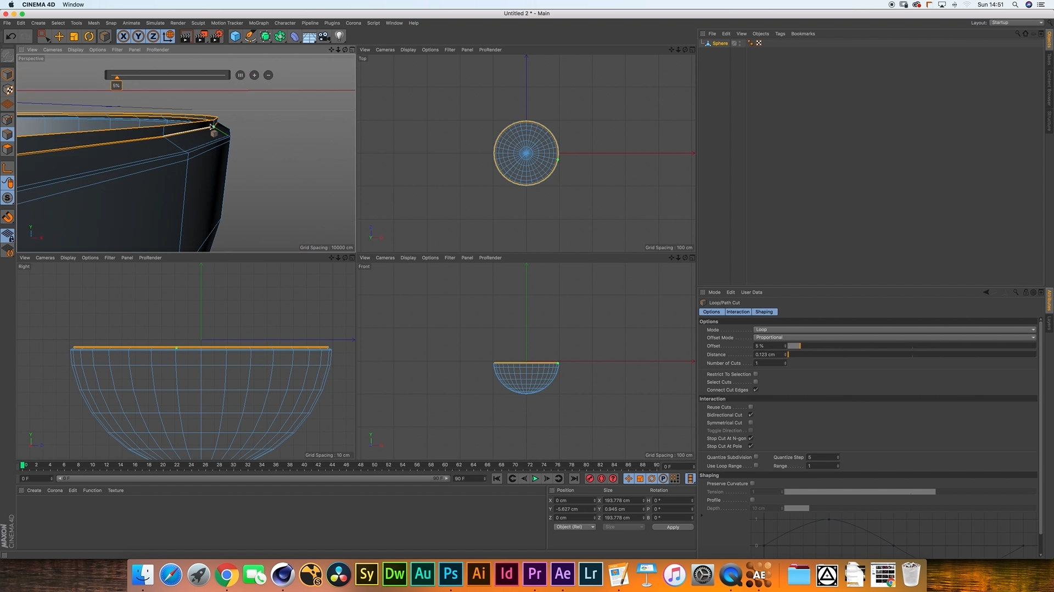Switch to the Shaping tab

764,312
